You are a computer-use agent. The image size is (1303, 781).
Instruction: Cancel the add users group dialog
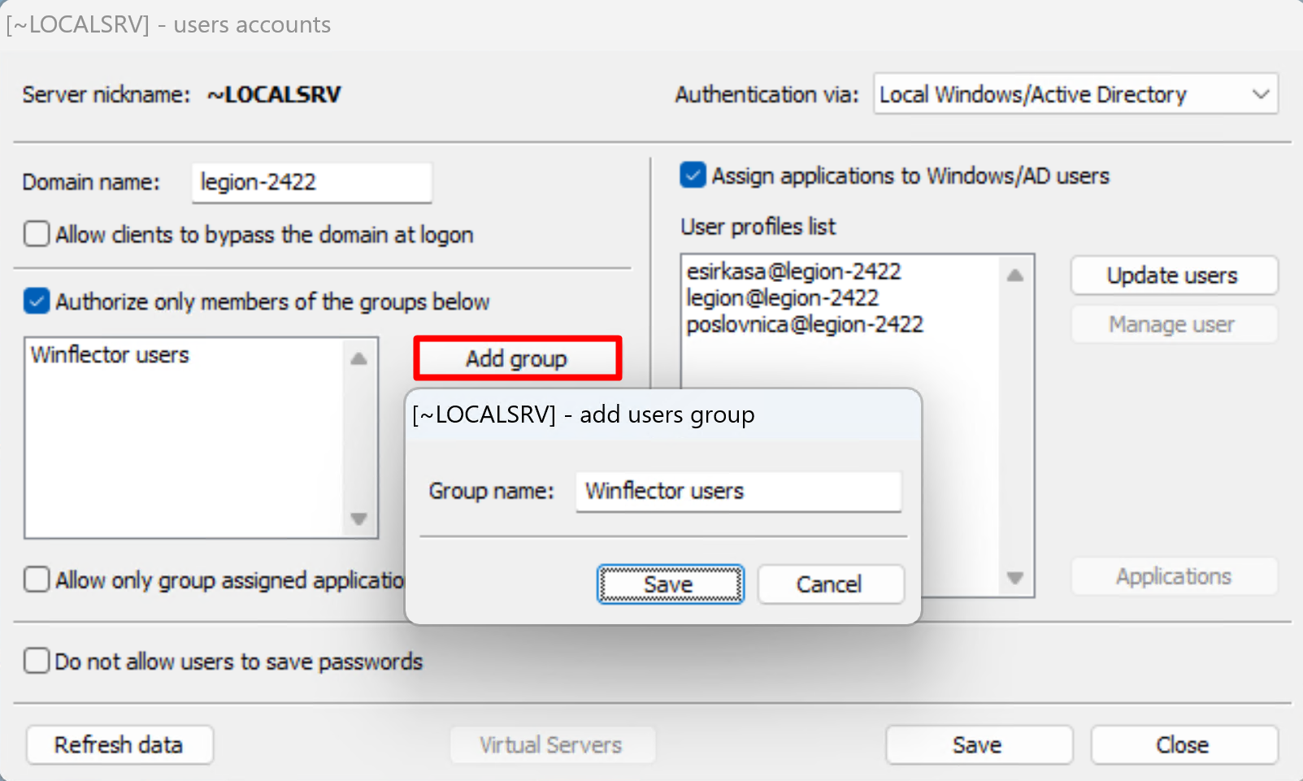click(x=830, y=584)
